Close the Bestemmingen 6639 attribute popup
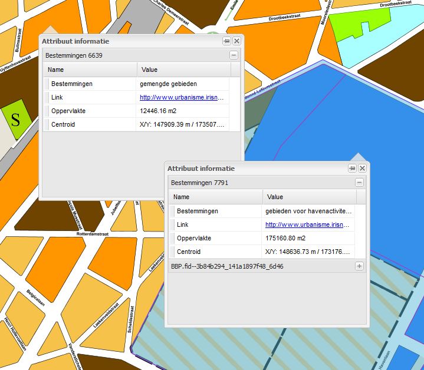The height and width of the screenshot is (370, 424). coord(236,41)
